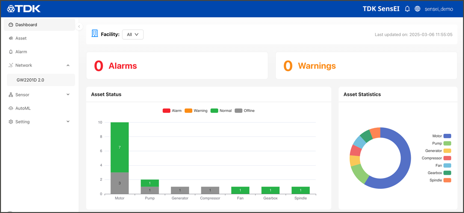
Task: Open the Facility All dropdown
Action: click(x=133, y=34)
